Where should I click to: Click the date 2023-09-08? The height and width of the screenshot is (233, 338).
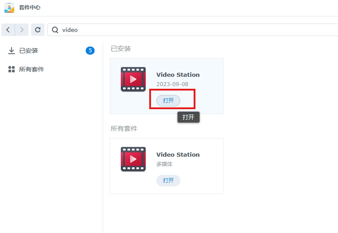point(172,84)
